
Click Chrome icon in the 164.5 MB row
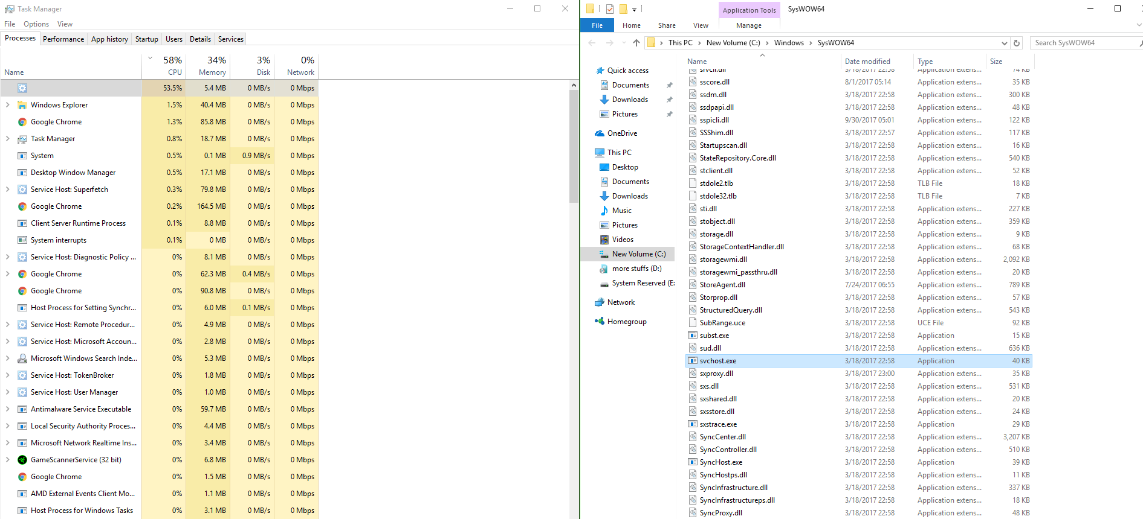pyautogui.click(x=22, y=206)
